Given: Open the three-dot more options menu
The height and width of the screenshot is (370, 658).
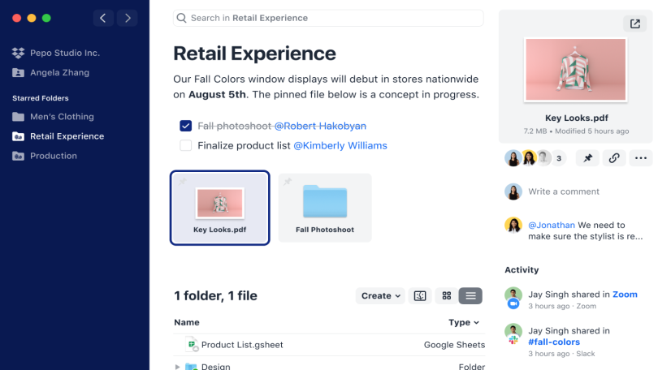Looking at the screenshot, I should pos(641,158).
